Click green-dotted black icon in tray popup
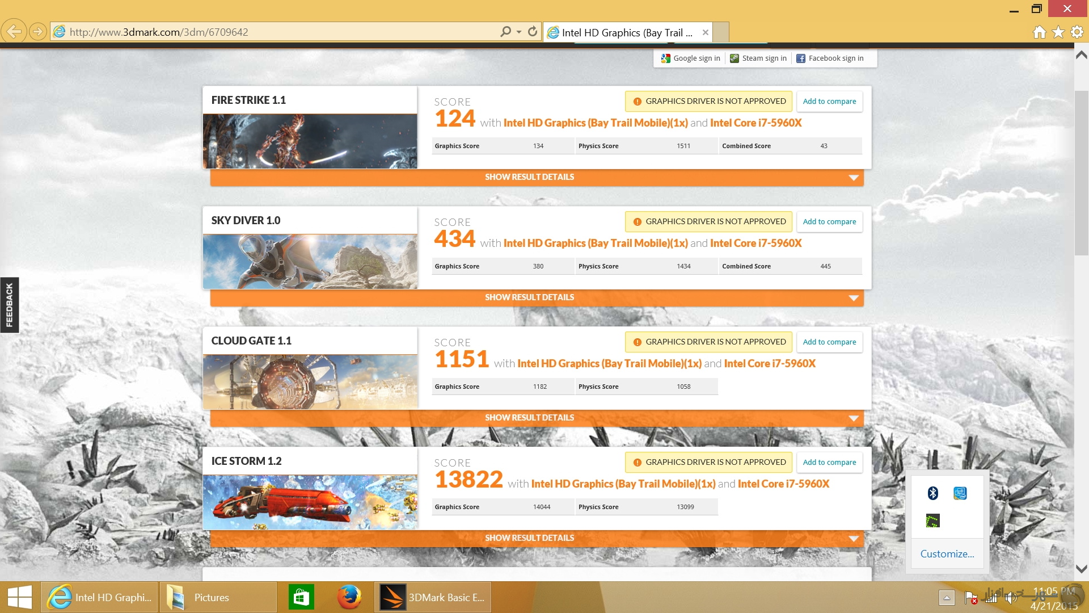Viewport: 1089px width, 613px height. (x=933, y=520)
